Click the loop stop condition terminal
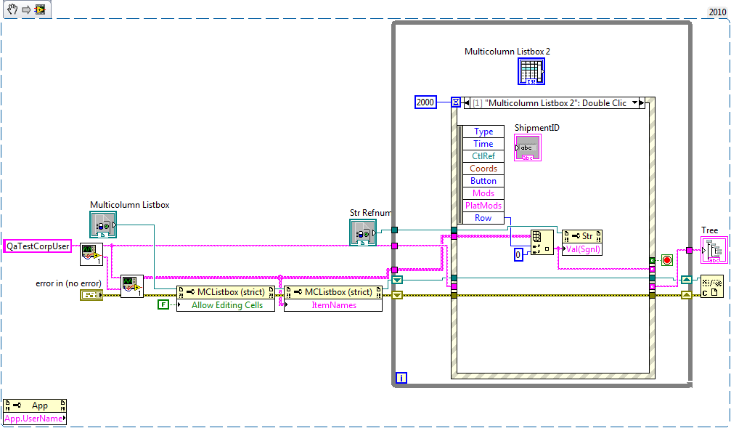731x428 pixels. coord(666,260)
